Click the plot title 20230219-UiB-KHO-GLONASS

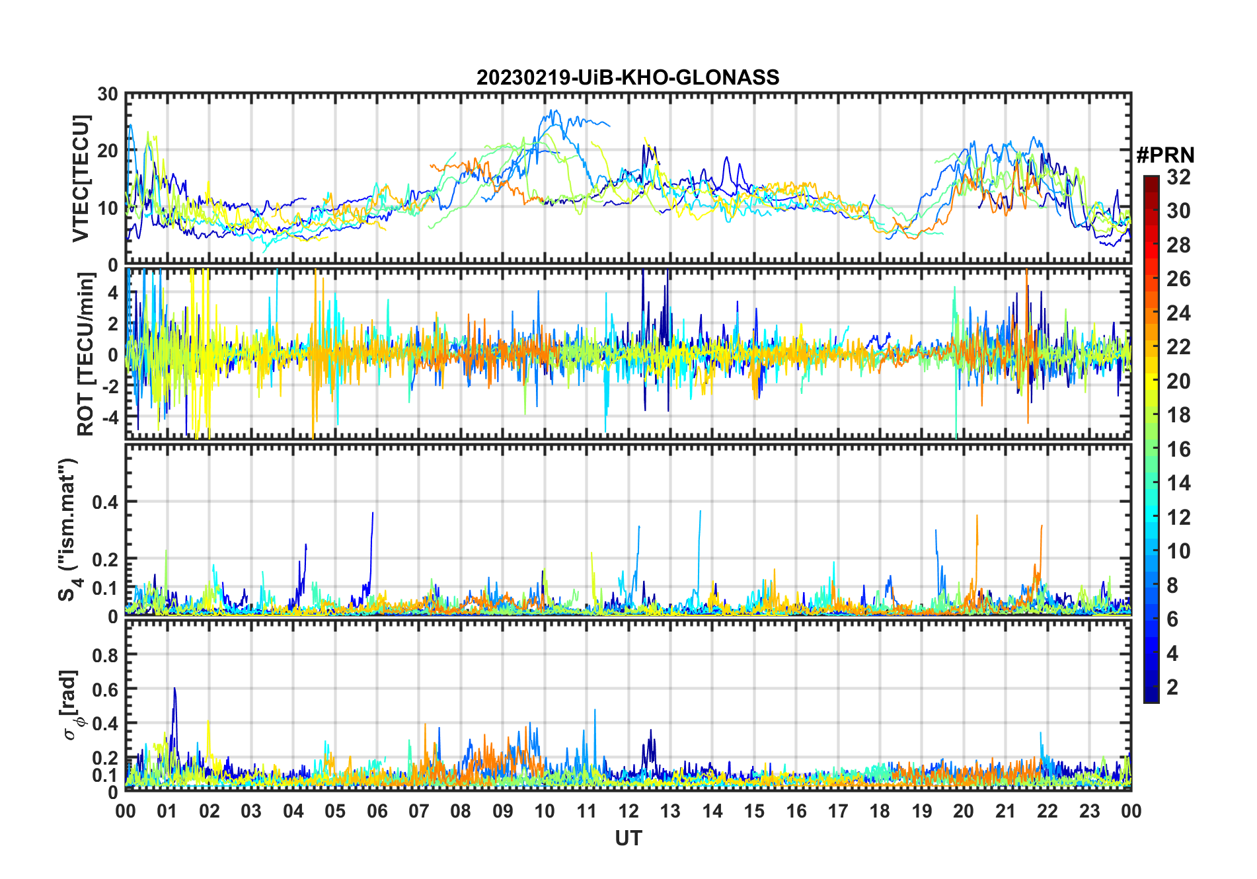coord(628,77)
